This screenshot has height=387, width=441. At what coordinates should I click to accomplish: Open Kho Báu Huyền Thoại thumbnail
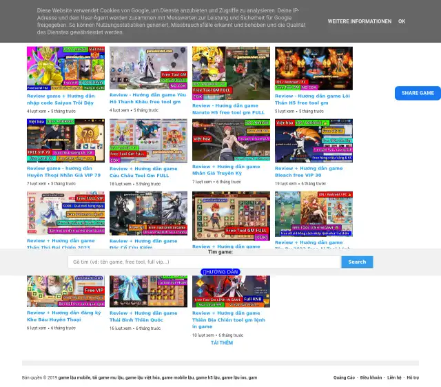click(x=65, y=291)
